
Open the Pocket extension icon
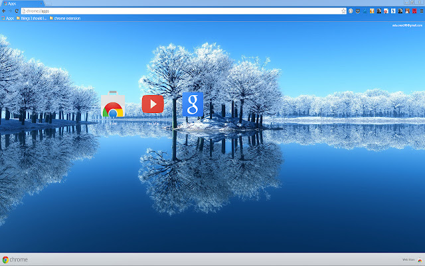[358, 11]
